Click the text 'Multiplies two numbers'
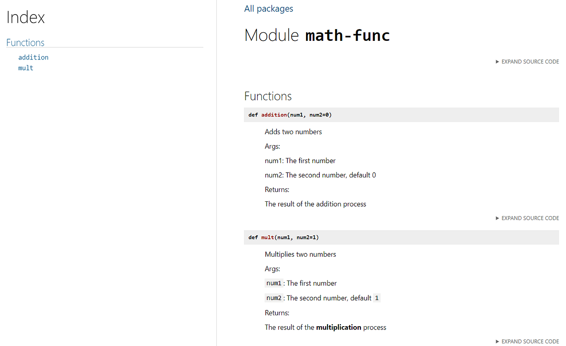This screenshot has width=566, height=346. coord(300,254)
